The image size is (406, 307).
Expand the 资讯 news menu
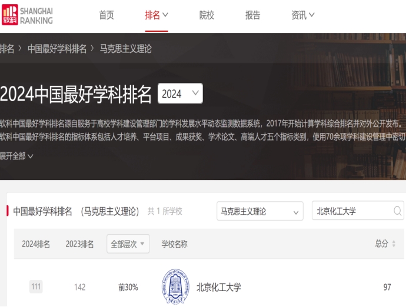(x=302, y=15)
